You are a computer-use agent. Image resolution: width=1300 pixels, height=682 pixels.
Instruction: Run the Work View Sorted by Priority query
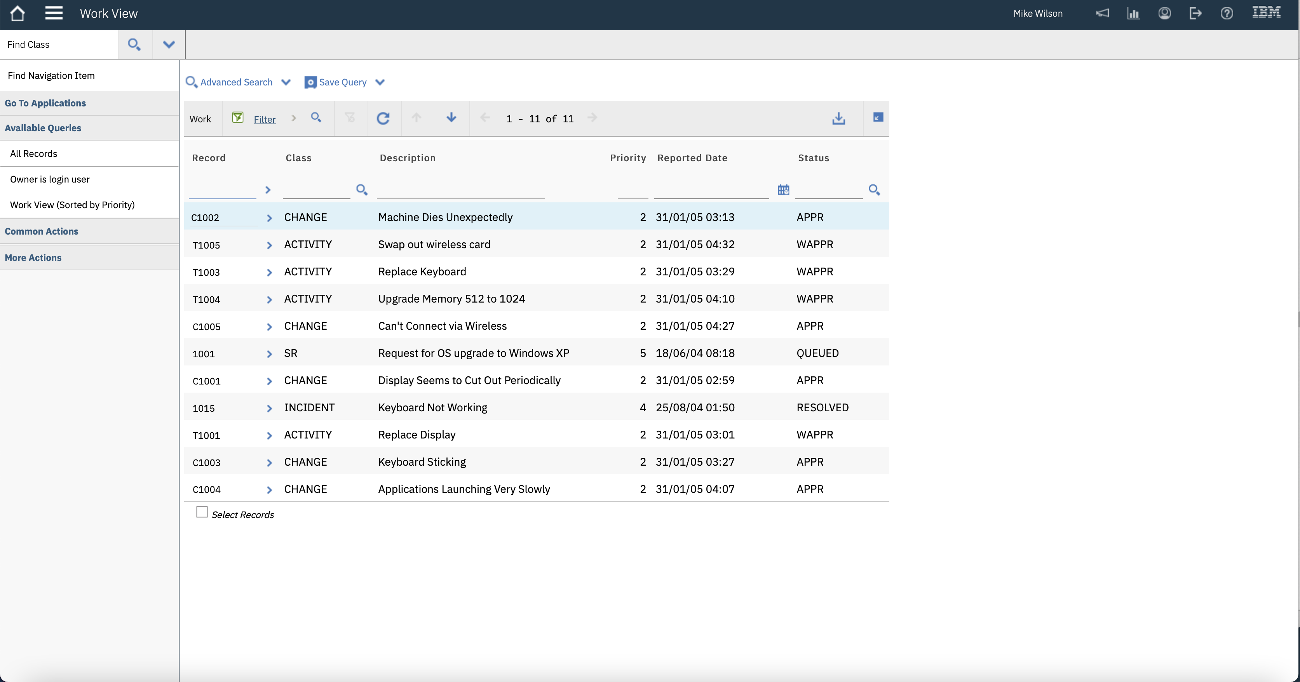coord(72,205)
